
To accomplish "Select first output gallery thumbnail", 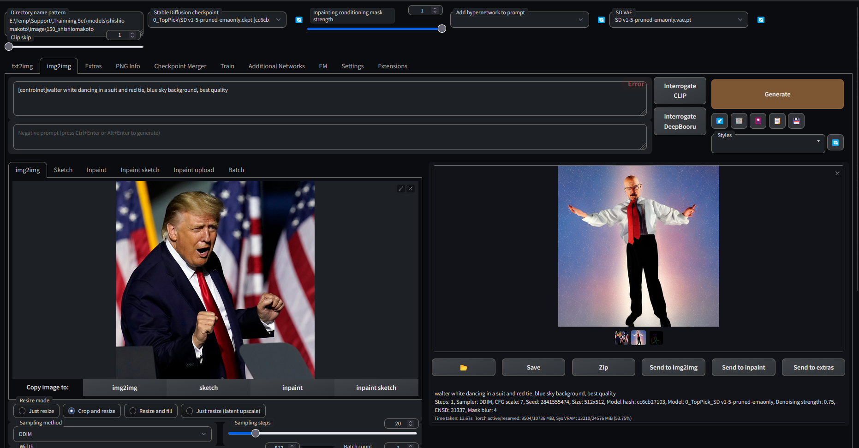I will [x=621, y=338].
